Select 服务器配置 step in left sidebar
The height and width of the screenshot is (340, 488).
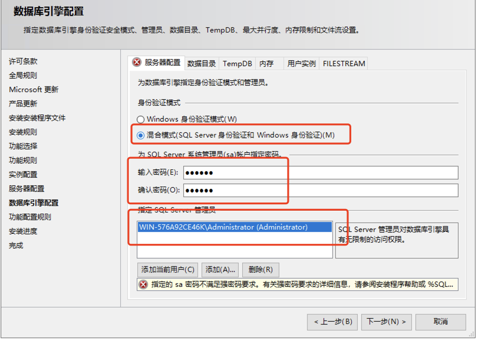(27, 188)
